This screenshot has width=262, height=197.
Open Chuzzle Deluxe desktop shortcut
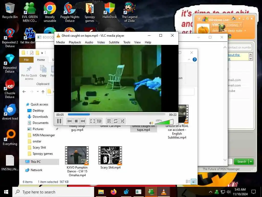[x=10, y=89]
